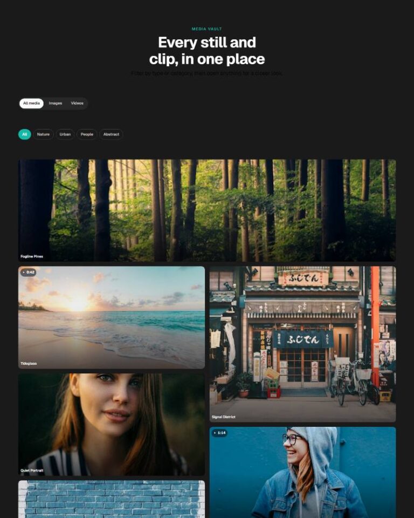Click the Fogline Pines caption
Screen dimensions: 414x518
point(32,256)
